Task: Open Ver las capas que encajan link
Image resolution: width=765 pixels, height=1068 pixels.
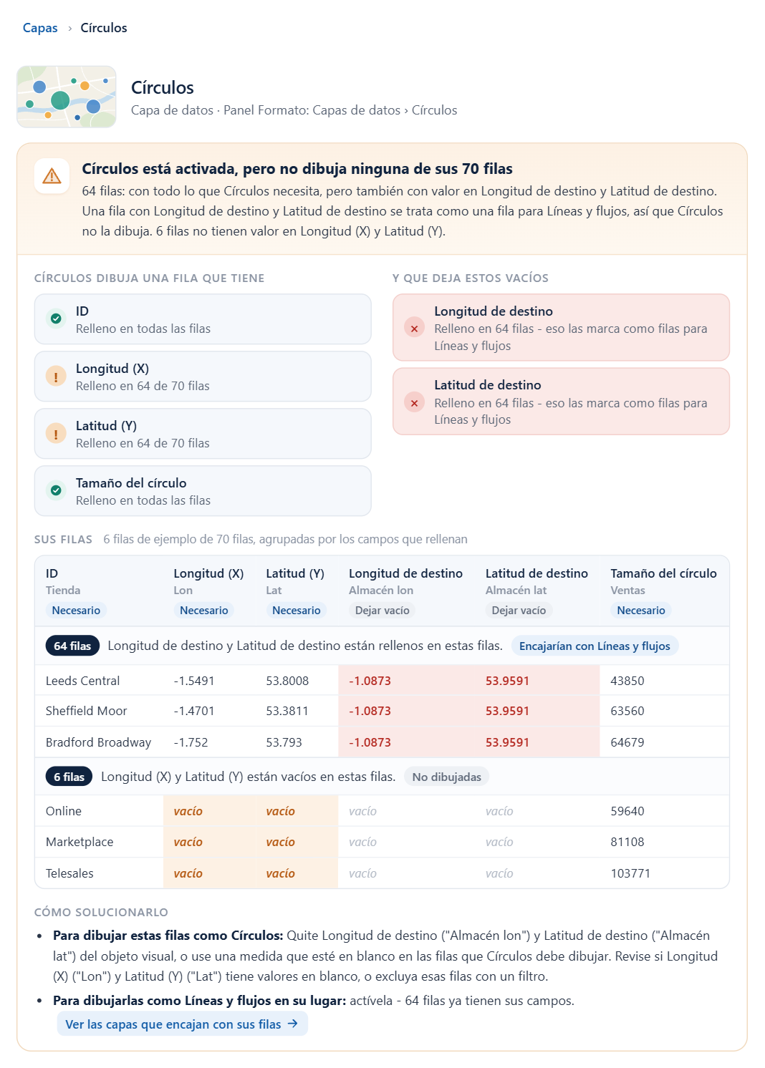Action: point(183,1024)
